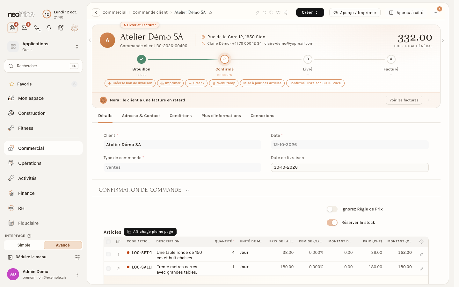Viewport: 459px width, 287px height.
Task: Open Aperçu / Imprimer
Action: click(355, 12)
